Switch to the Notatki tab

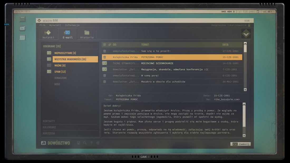point(48,34)
